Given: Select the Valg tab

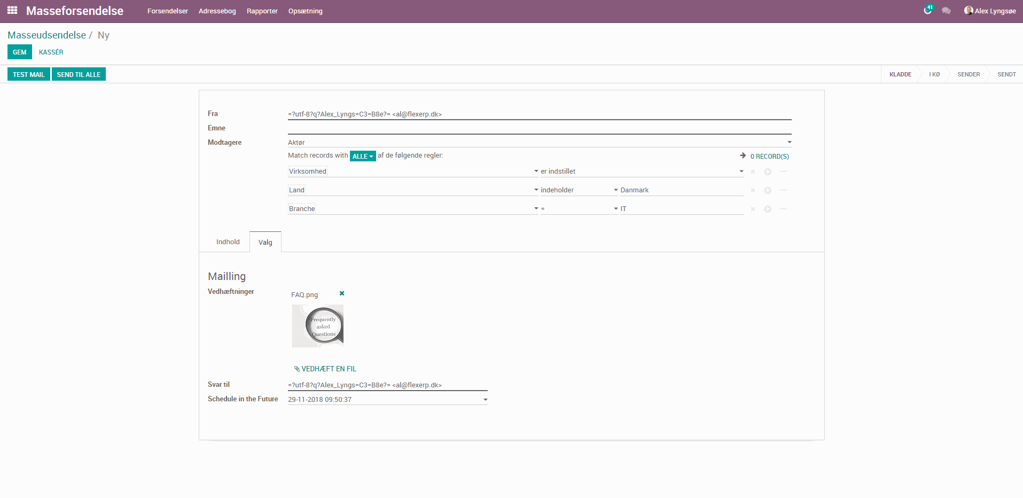Looking at the screenshot, I should [x=265, y=242].
